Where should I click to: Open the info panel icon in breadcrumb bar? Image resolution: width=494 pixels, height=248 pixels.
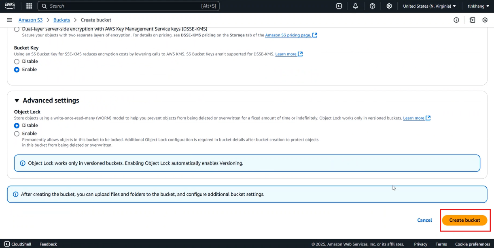click(x=456, y=20)
